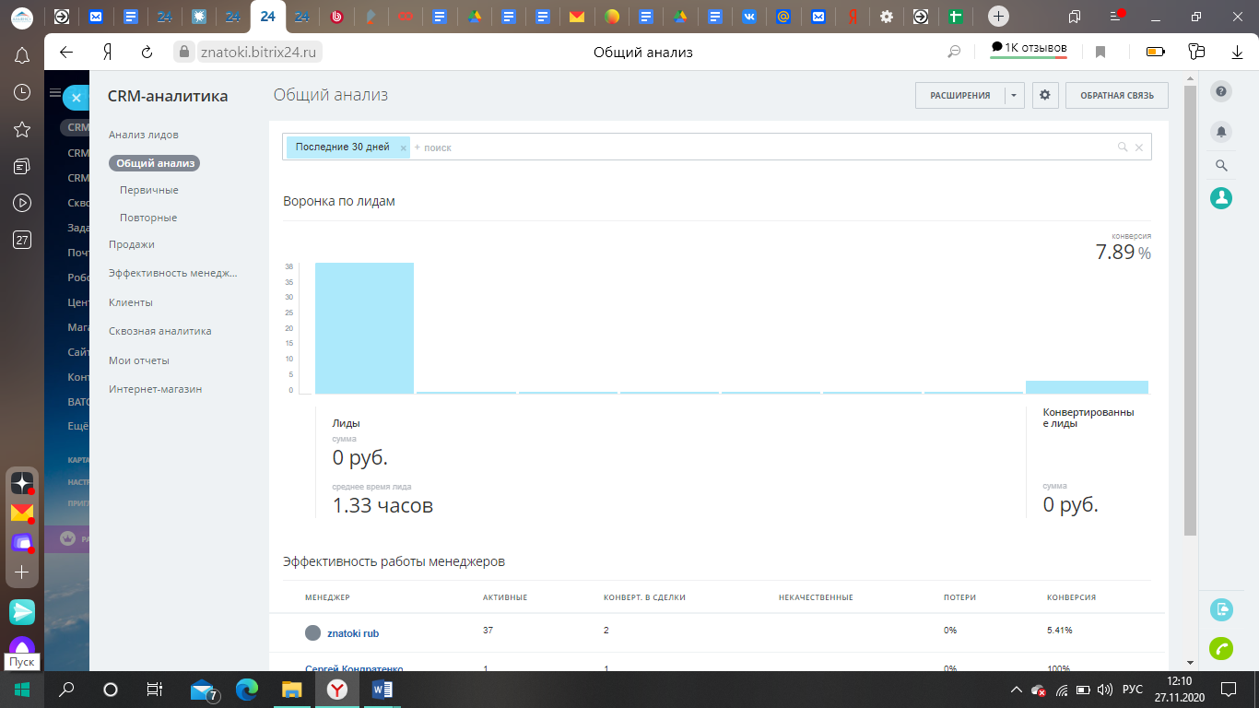
Task: Clear the search filter field
Action: 1139,147
